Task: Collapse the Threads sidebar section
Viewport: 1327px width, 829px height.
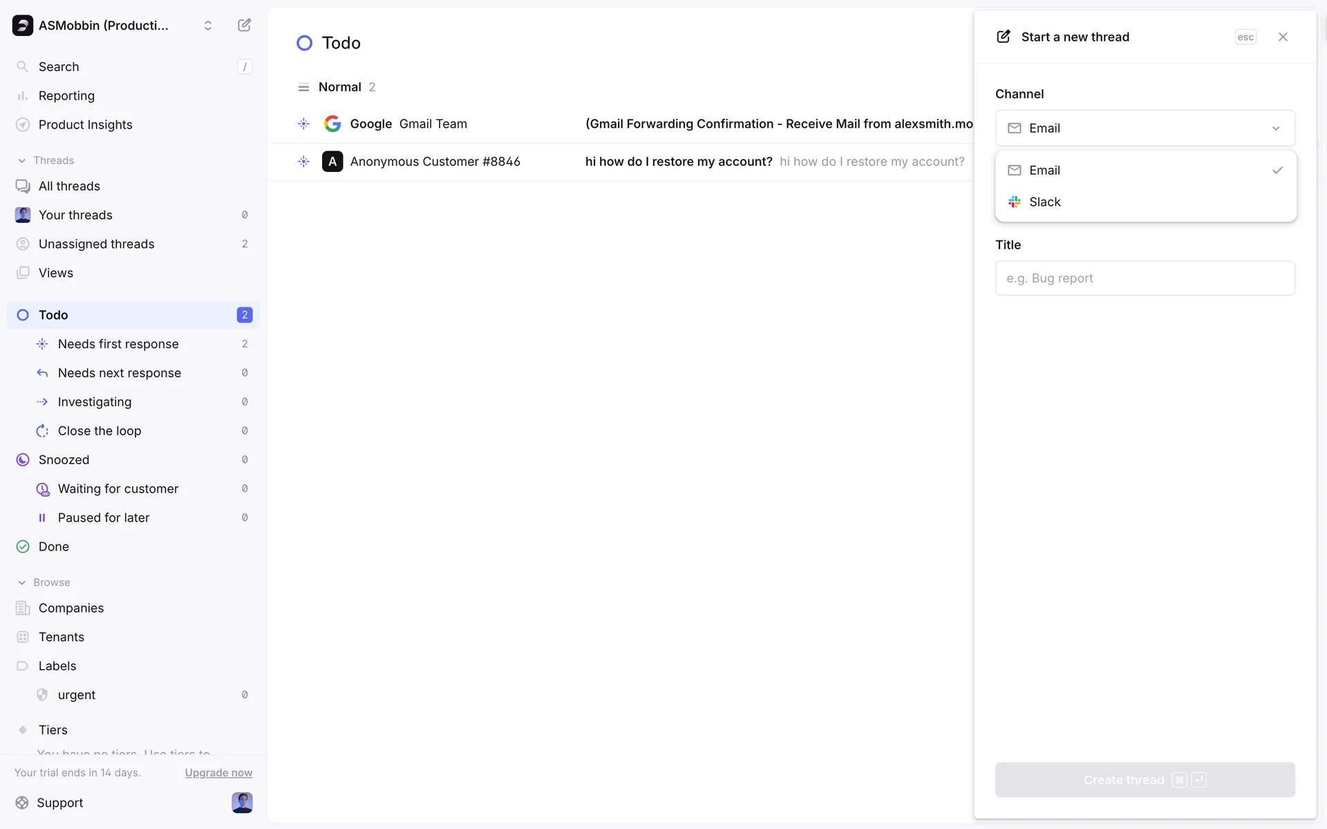Action: 22,160
